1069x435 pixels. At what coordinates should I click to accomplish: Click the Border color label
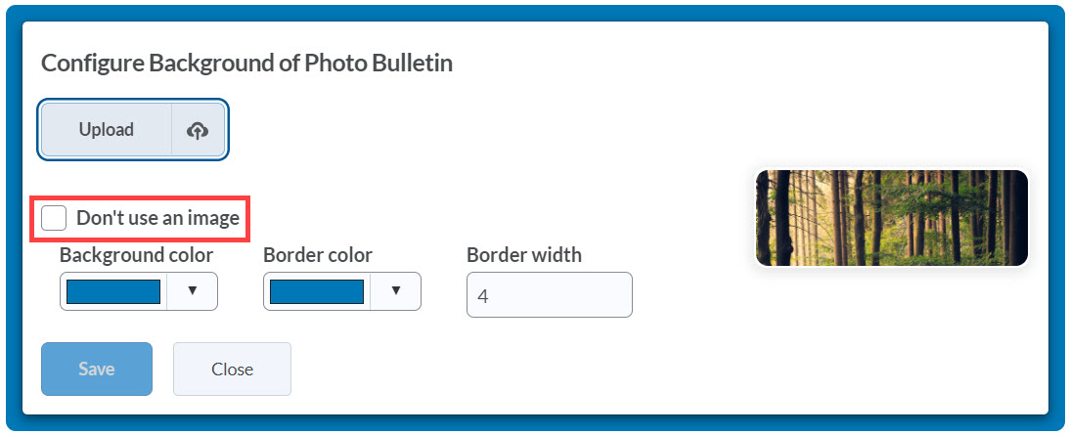point(318,255)
